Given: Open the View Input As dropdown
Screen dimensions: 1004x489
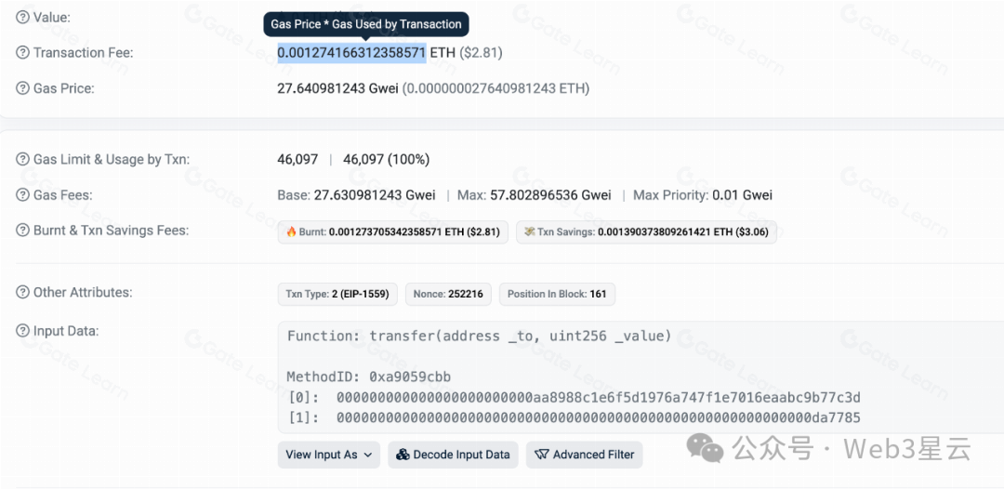Looking at the screenshot, I should tap(328, 455).
